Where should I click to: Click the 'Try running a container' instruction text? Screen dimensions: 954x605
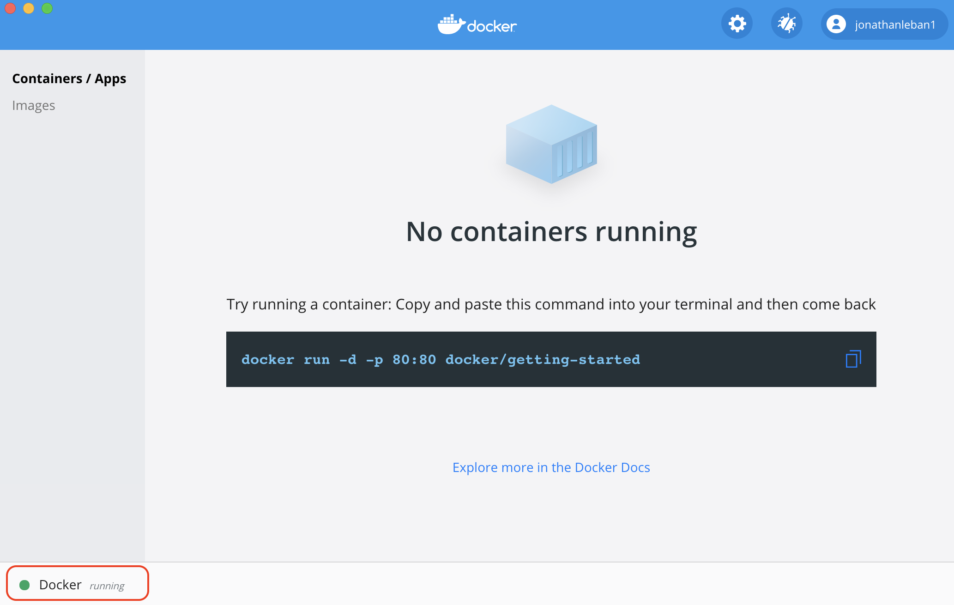click(551, 304)
